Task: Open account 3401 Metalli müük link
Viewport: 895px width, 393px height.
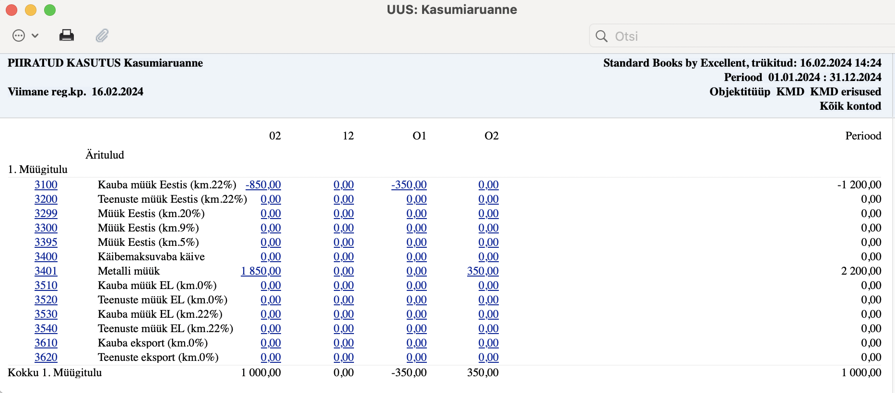Action: pos(46,271)
